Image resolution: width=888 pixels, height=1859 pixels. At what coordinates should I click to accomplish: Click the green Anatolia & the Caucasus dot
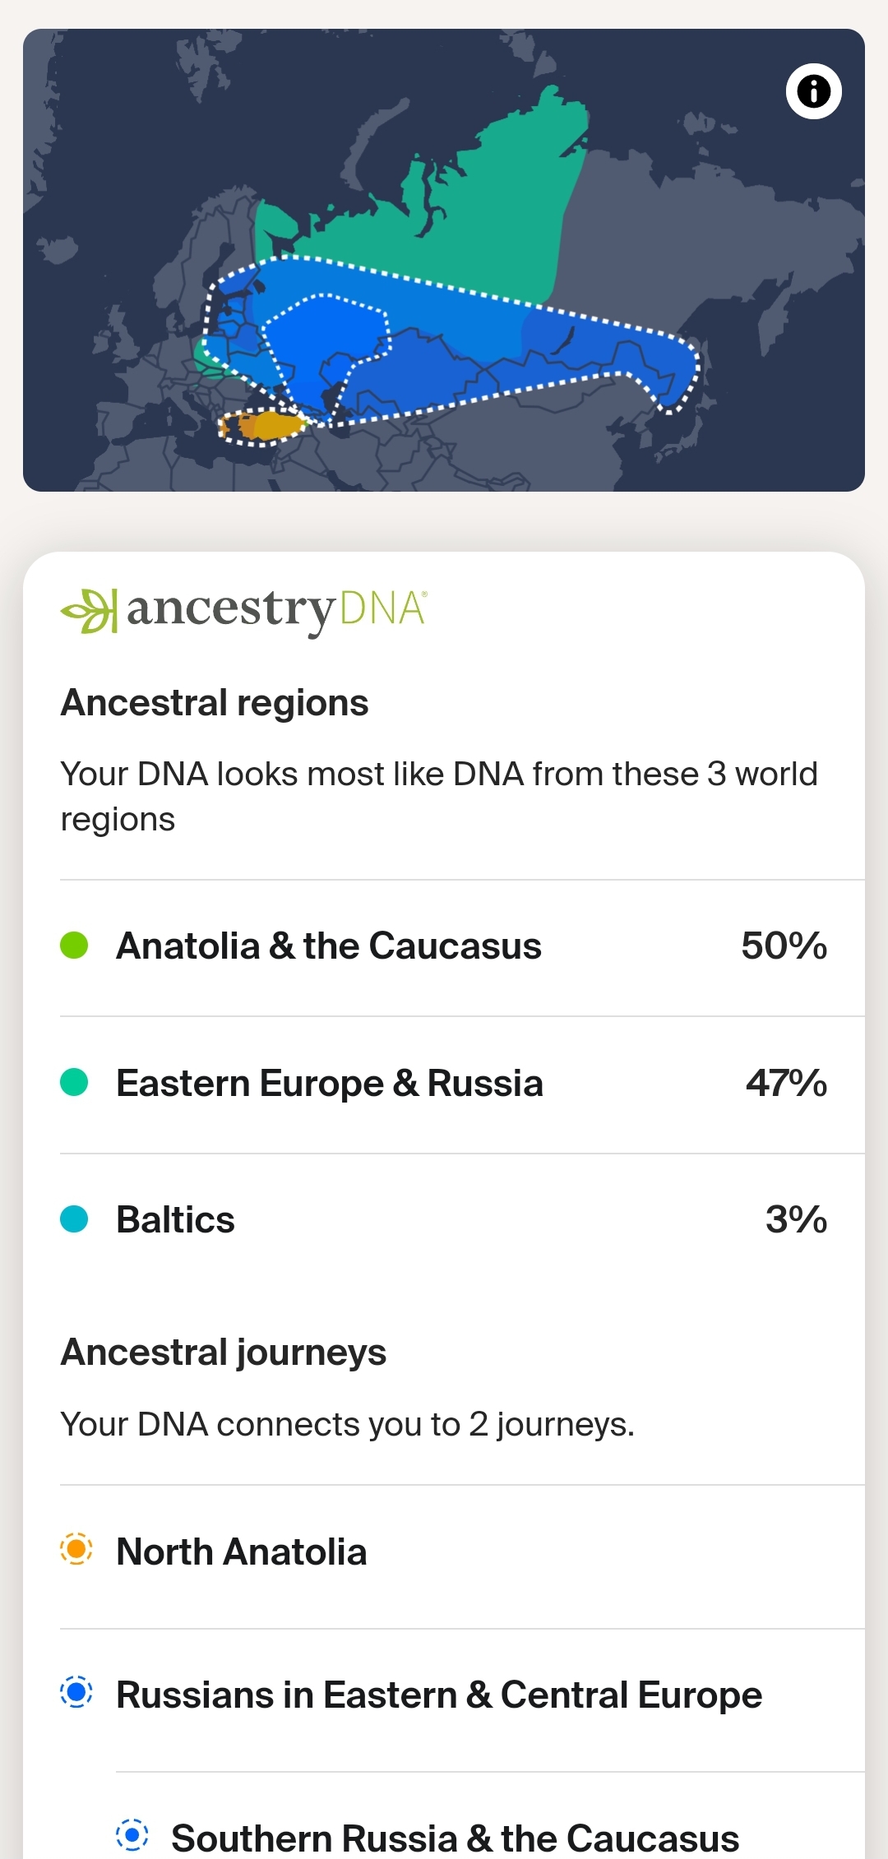pyautogui.click(x=74, y=946)
